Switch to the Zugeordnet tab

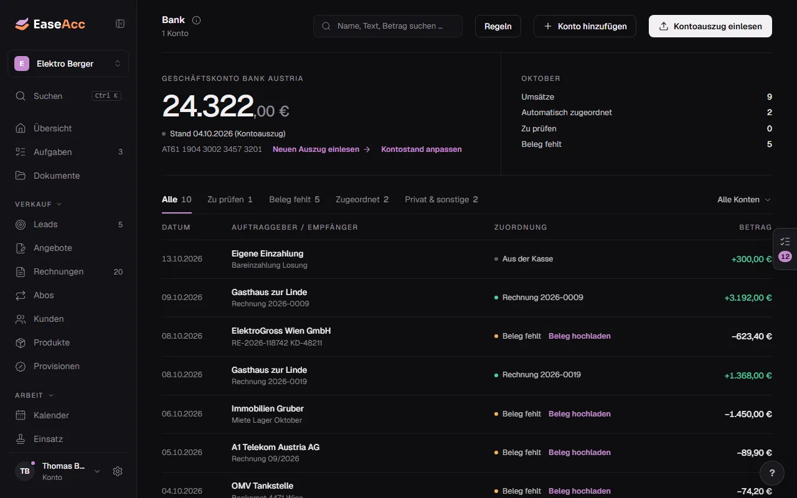pyautogui.click(x=362, y=200)
